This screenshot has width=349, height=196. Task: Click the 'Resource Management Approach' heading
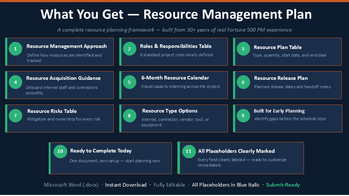[x=67, y=46]
